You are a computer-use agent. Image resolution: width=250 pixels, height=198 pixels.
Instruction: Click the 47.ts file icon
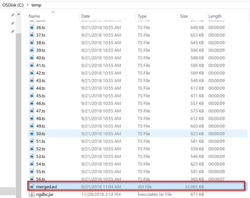point(32,110)
